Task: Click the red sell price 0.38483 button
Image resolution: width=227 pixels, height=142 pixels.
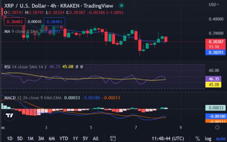Action: [x=12, y=21]
